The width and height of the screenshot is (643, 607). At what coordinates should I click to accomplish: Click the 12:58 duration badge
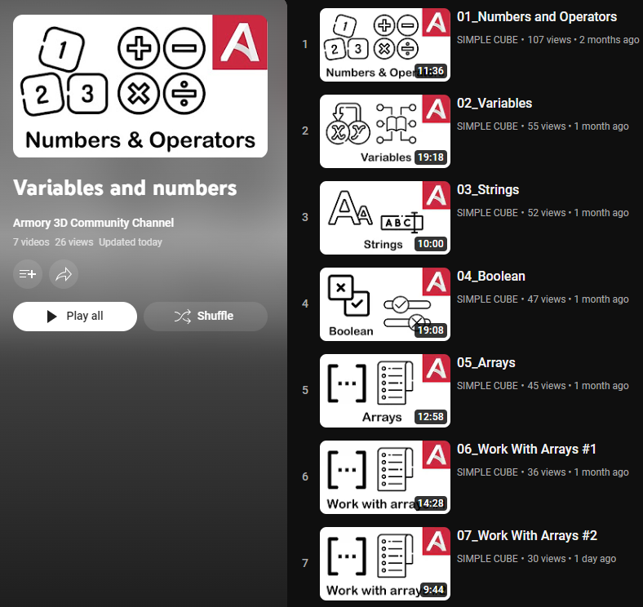click(431, 417)
